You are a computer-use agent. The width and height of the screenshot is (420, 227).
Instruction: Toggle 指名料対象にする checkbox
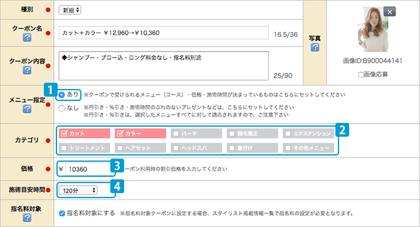(62, 213)
